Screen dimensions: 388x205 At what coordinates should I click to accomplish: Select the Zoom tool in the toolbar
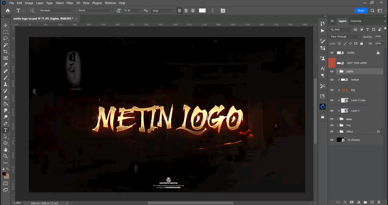pos(5,156)
